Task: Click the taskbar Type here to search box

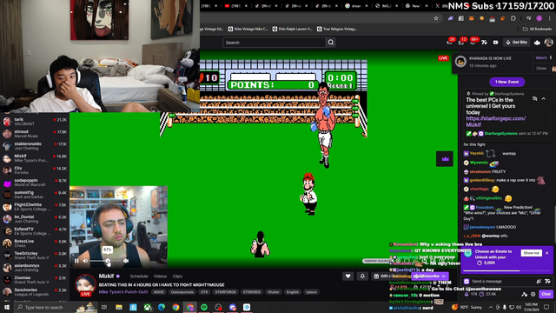Action: 55,307
